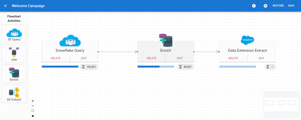The width and height of the screenshot is (301, 120).
Task: Click the Snowflake Query output handle dot
Action: click(98, 52)
